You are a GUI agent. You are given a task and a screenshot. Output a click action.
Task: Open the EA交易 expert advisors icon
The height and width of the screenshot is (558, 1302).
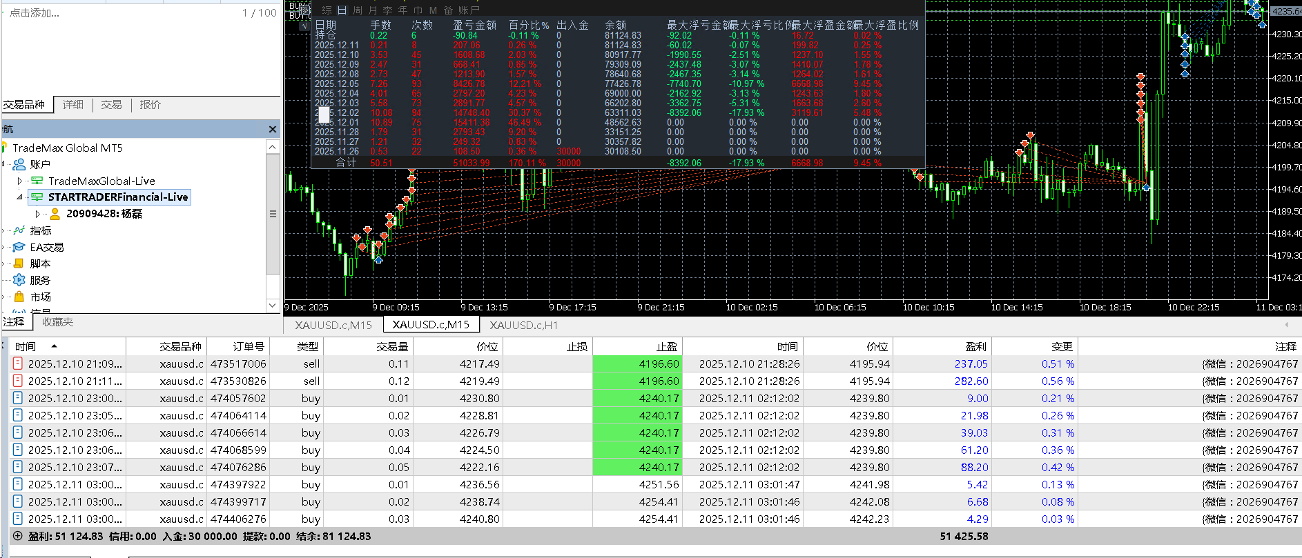click(x=19, y=247)
